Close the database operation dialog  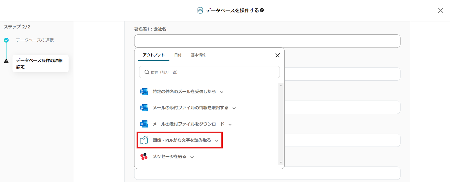pos(440,10)
